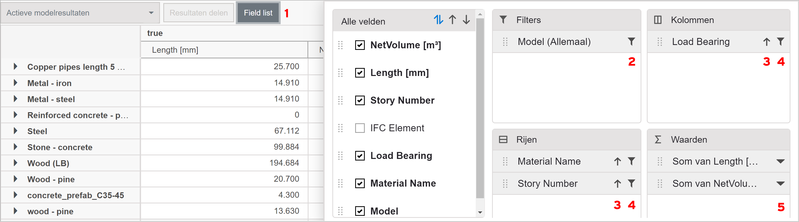
Task: Toggle the Story Number field checkbox
Action: pyautogui.click(x=360, y=101)
